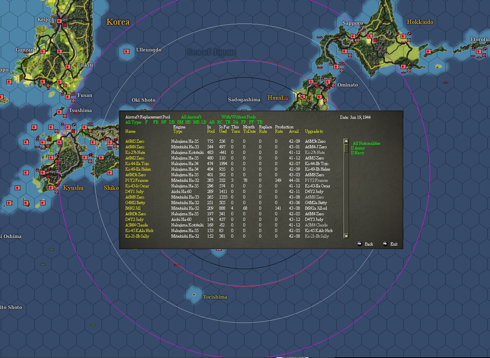Open the A6M5 Zero aircraft entry

click(135, 141)
